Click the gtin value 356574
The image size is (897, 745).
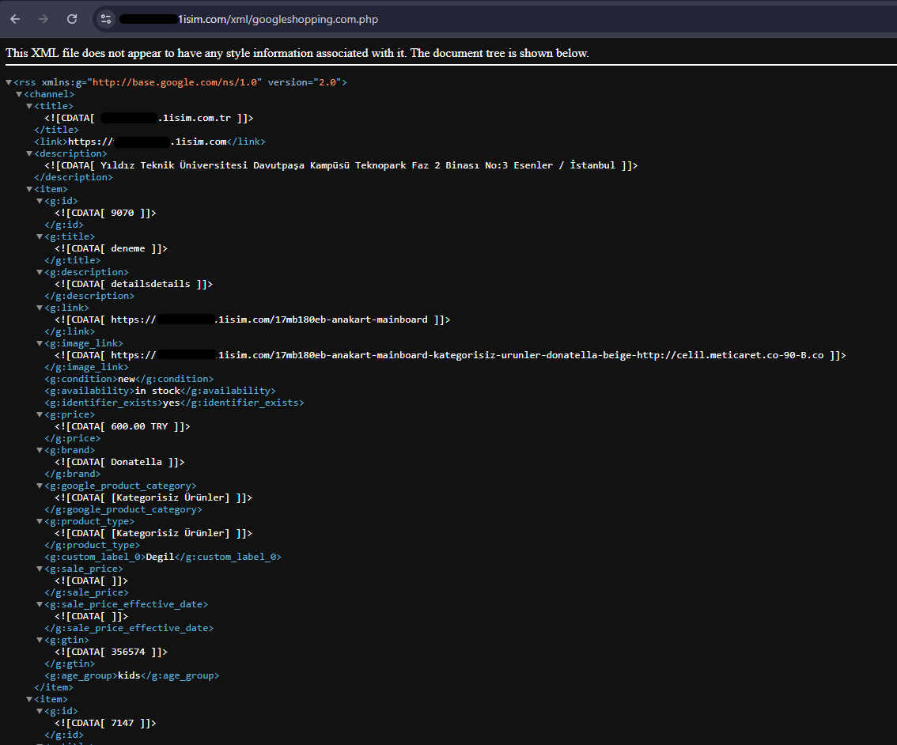pos(128,652)
